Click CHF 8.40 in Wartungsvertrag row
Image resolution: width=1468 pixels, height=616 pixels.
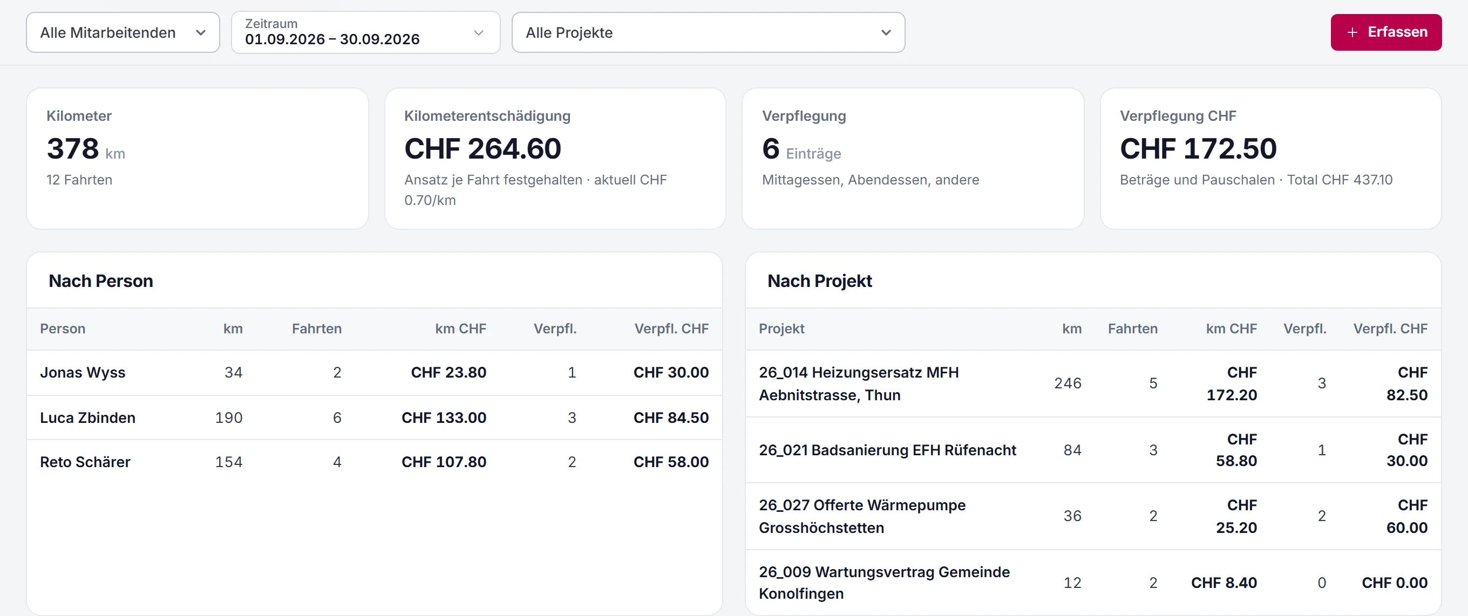pos(1224,583)
